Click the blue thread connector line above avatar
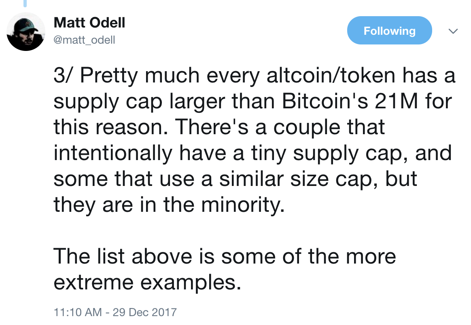Viewport: 471px width, 325px height. click(25, 3)
